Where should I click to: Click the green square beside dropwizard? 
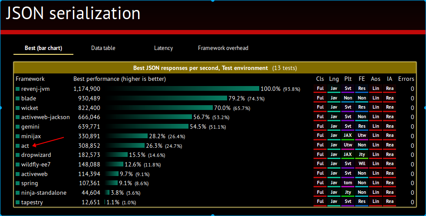pos(18,155)
